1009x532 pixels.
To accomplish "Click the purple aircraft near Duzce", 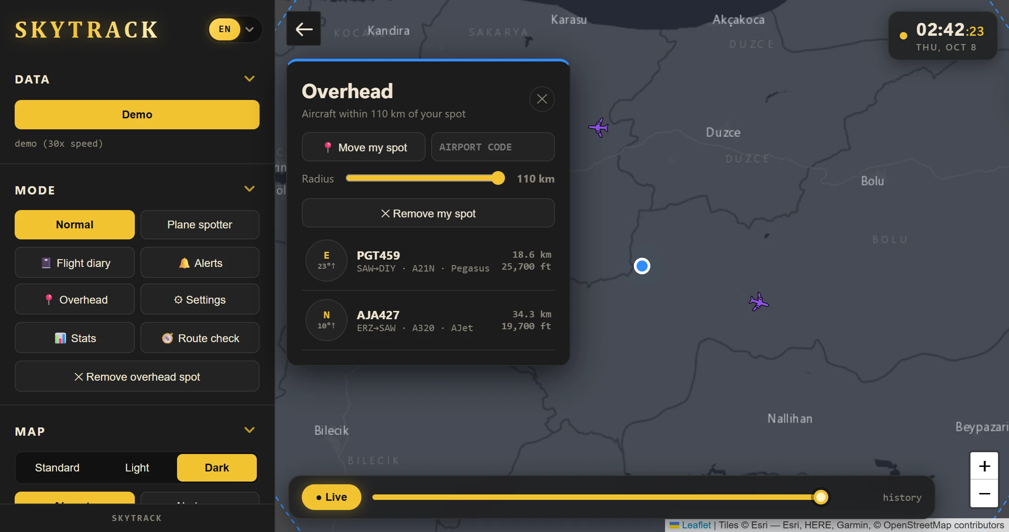I will coord(599,127).
